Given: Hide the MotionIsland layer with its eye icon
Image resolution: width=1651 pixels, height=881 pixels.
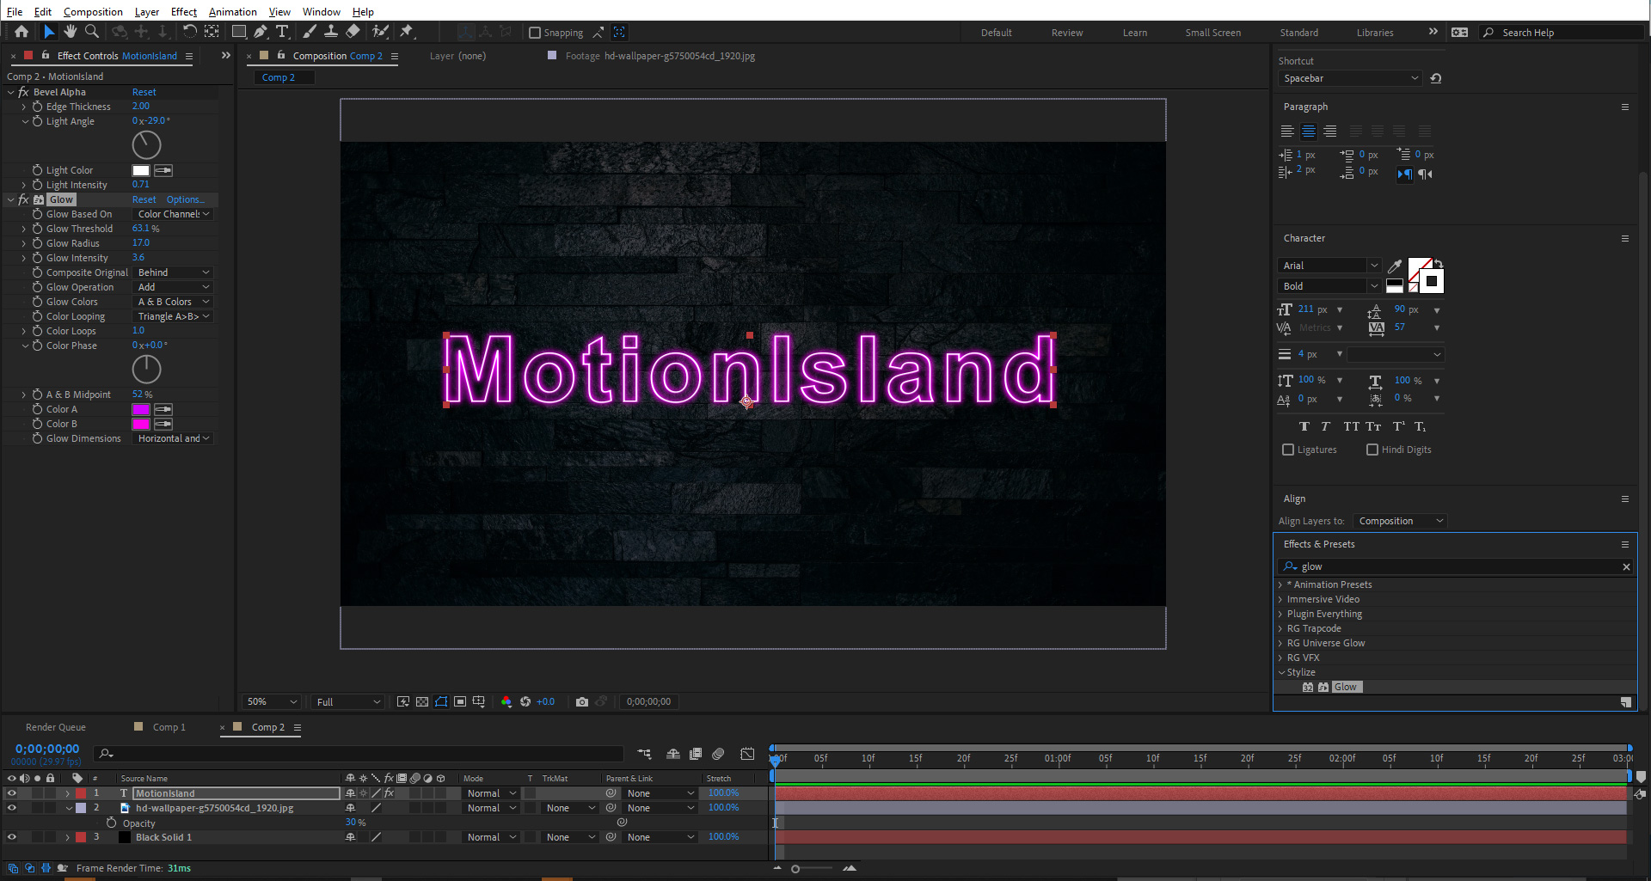Looking at the screenshot, I should pos(12,793).
